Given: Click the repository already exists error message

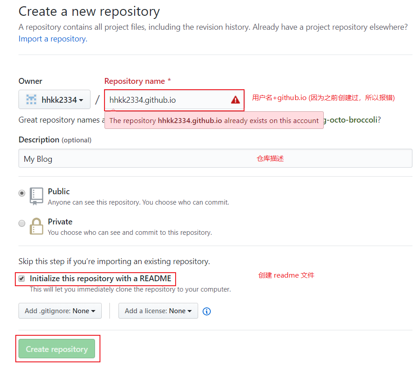Looking at the screenshot, I should (214, 120).
